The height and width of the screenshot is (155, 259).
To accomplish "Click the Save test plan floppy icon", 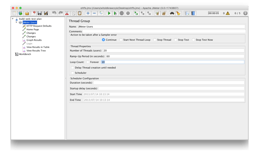I will (x=40, y=13).
